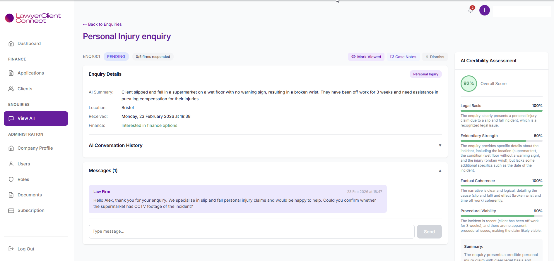This screenshot has height=261, width=554.
Task: Focus the Type message field
Action: [x=252, y=231]
